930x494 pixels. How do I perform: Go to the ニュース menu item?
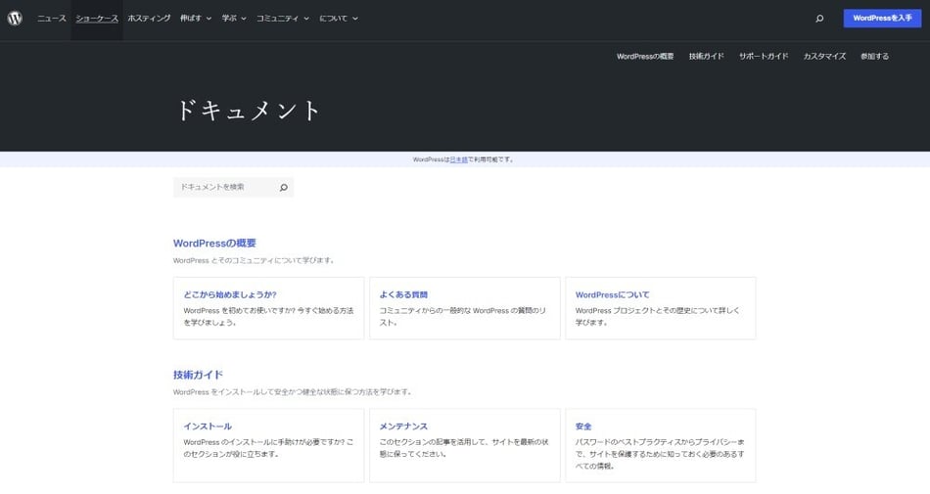(x=52, y=19)
